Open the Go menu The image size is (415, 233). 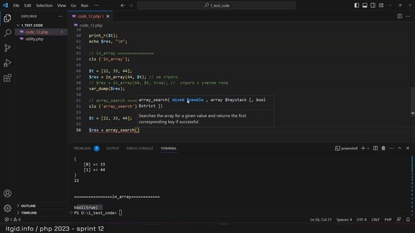point(73,5)
